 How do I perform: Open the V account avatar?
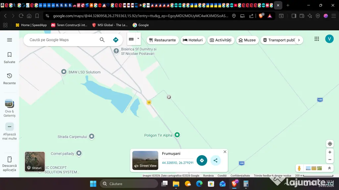[329, 39]
